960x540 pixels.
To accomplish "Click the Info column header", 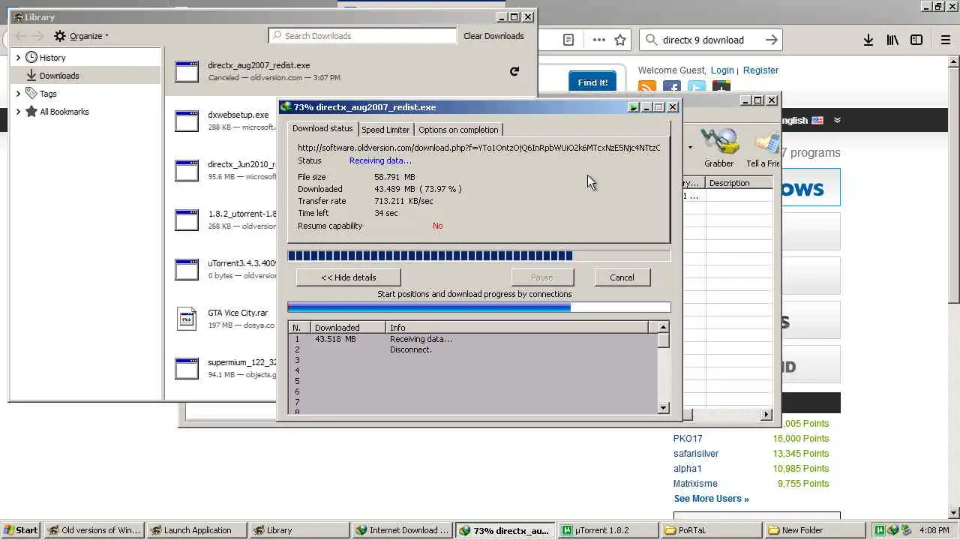I will (x=517, y=328).
